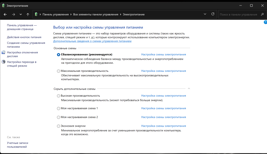Click the display-off settings shield icon
The height and width of the screenshot is (154, 267).
[4, 52]
